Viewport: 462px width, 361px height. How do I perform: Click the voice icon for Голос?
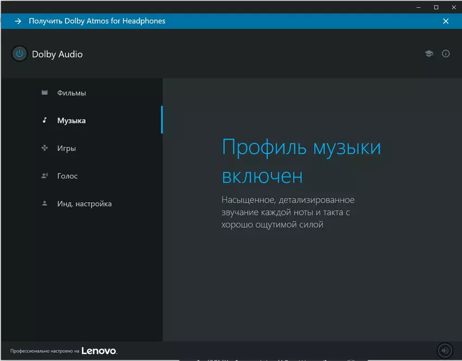45,176
